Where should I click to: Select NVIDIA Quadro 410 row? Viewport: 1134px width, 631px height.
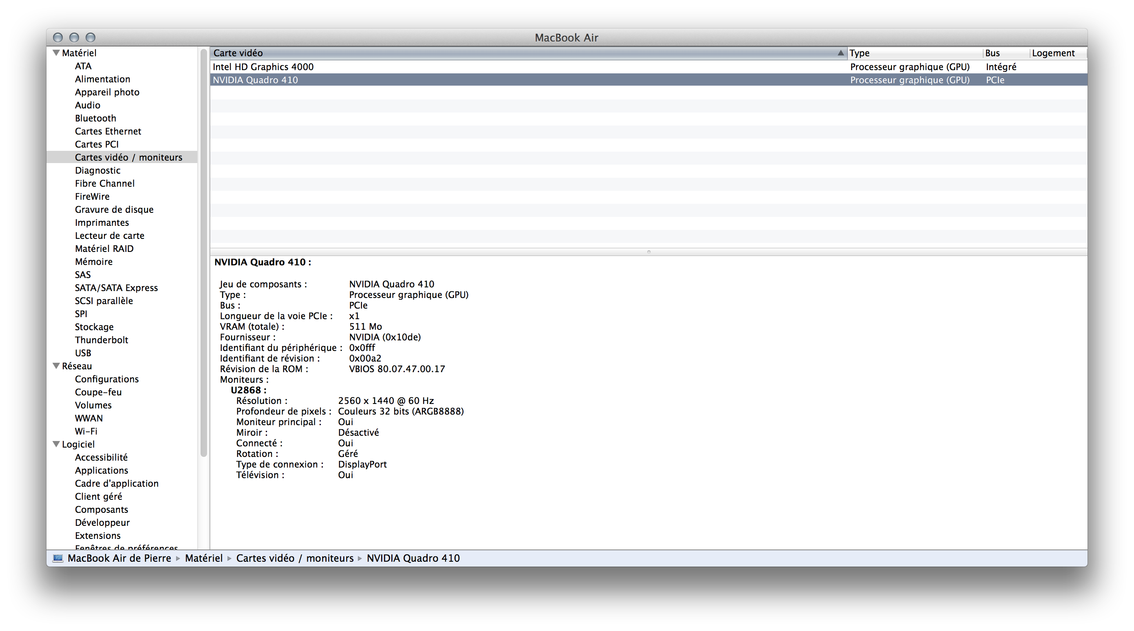[649, 80]
